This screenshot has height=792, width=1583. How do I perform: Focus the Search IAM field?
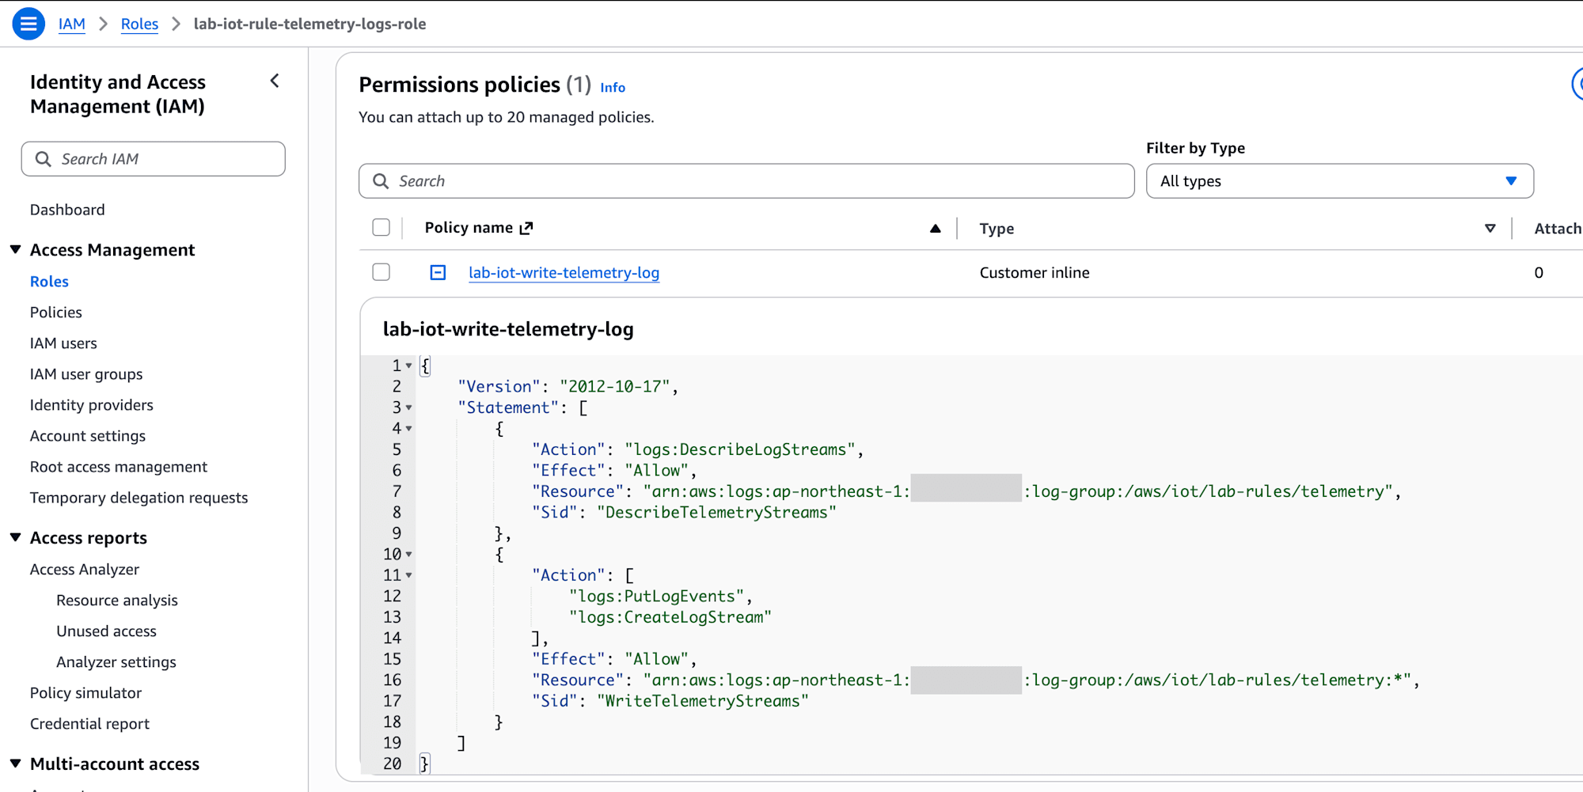(x=154, y=159)
